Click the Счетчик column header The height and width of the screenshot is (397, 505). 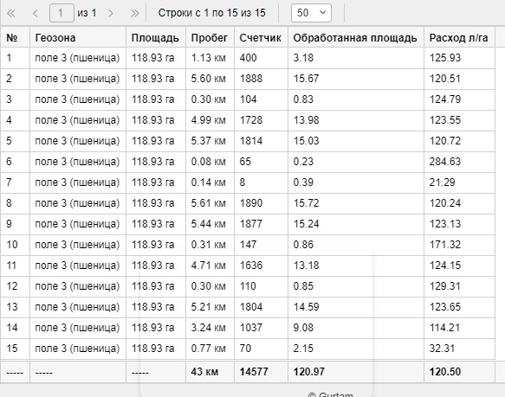[261, 38]
